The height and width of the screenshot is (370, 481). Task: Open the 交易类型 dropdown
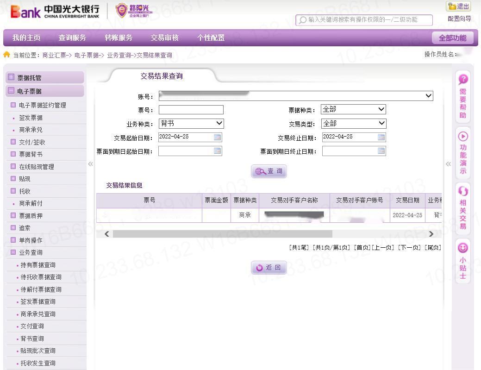(353, 123)
